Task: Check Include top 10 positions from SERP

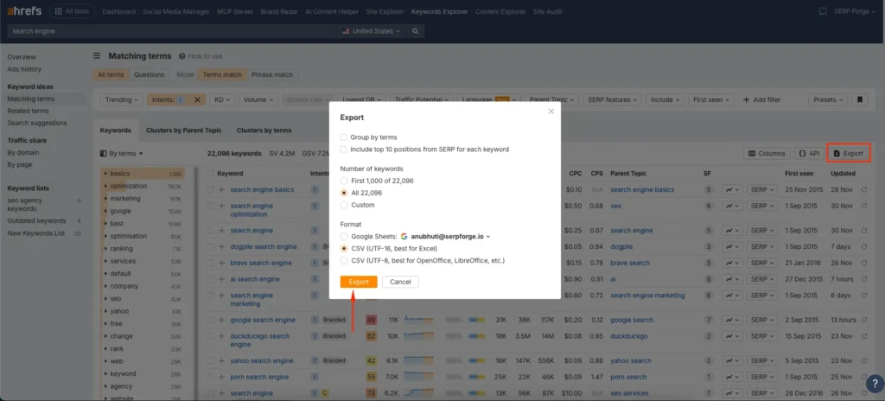Action: click(344, 150)
